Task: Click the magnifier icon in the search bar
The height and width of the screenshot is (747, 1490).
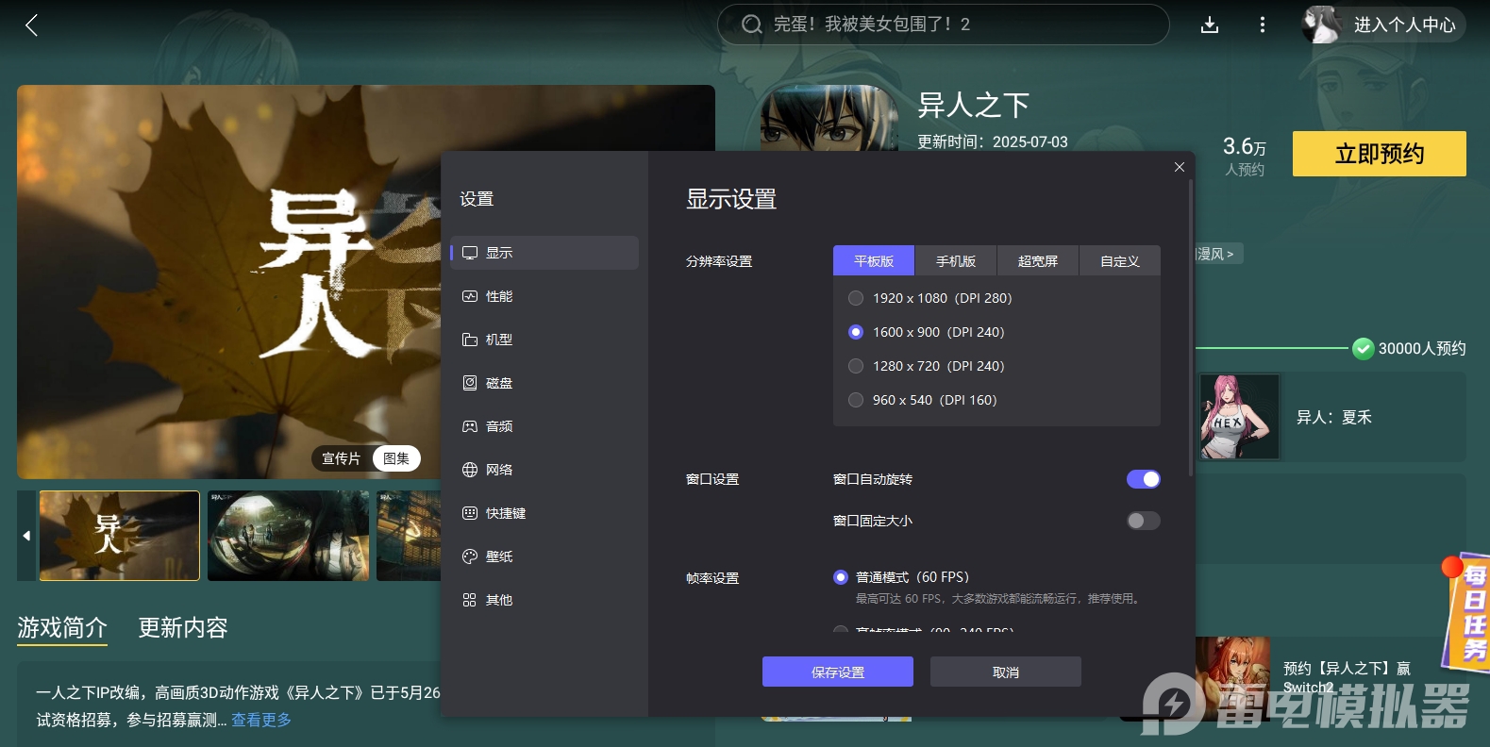Action: tap(751, 25)
